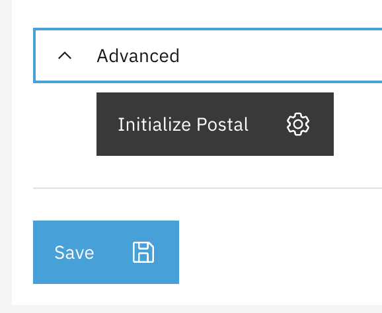Image resolution: width=382 pixels, height=313 pixels.
Task: Save settings using the diskette icon
Action: (x=143, y=252)
